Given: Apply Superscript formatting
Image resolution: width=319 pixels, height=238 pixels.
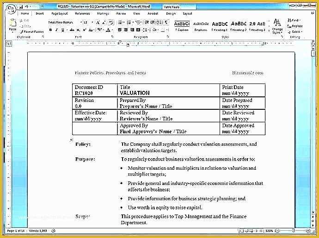Looking at the screenshot, I should click(84, 30).
